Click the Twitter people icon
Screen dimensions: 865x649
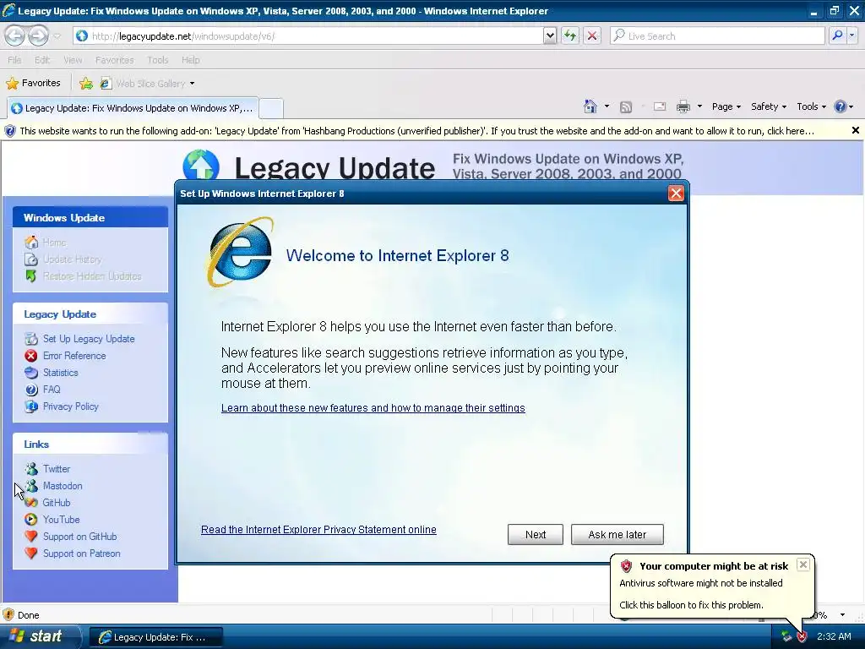[x=31, y=469]
